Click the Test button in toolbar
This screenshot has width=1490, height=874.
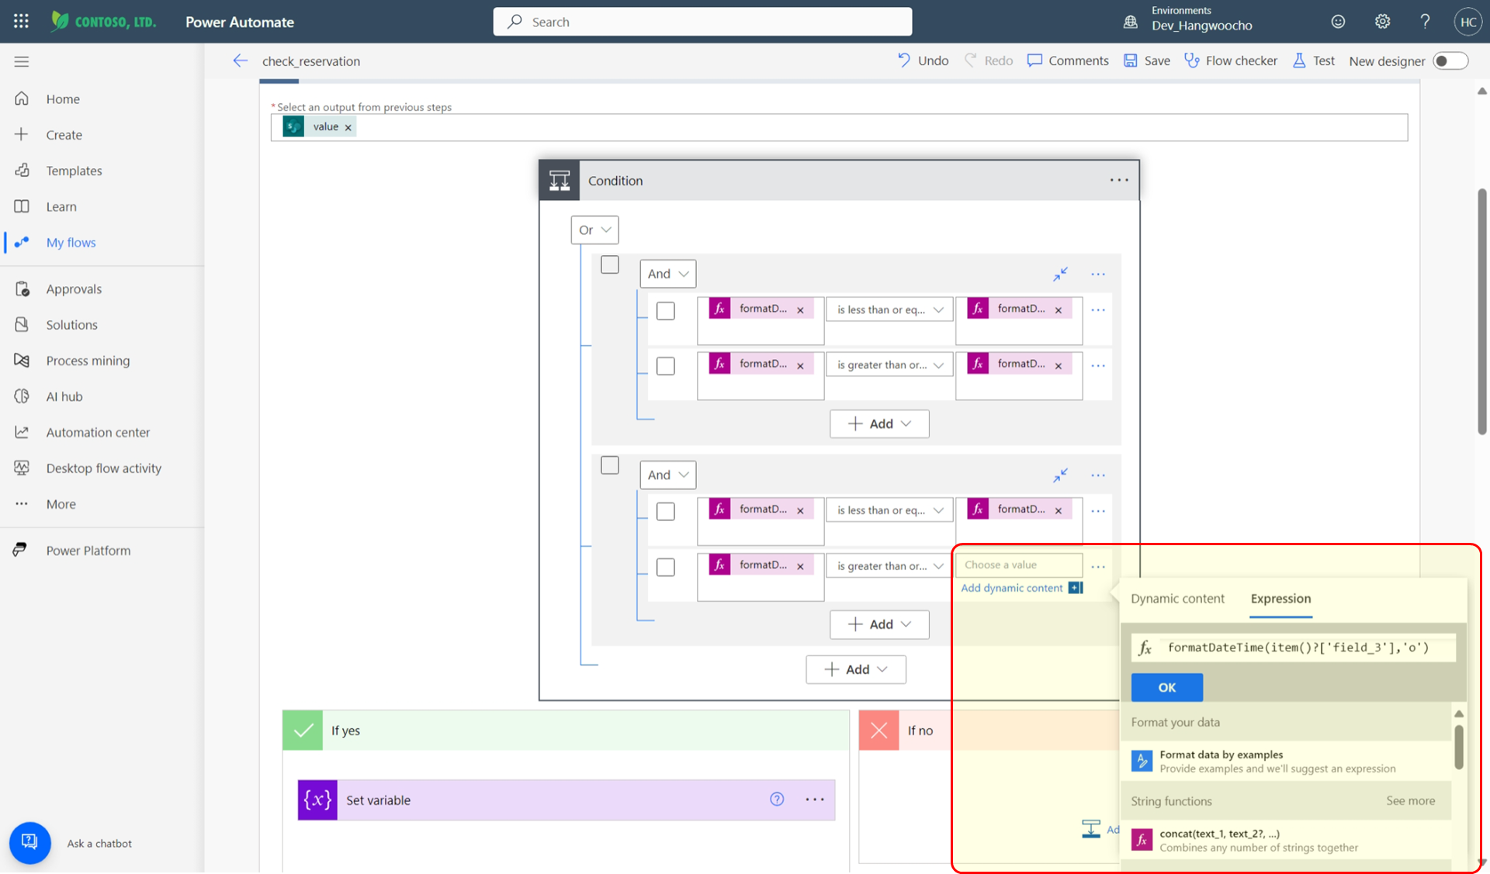click(x=1314, y=60)
